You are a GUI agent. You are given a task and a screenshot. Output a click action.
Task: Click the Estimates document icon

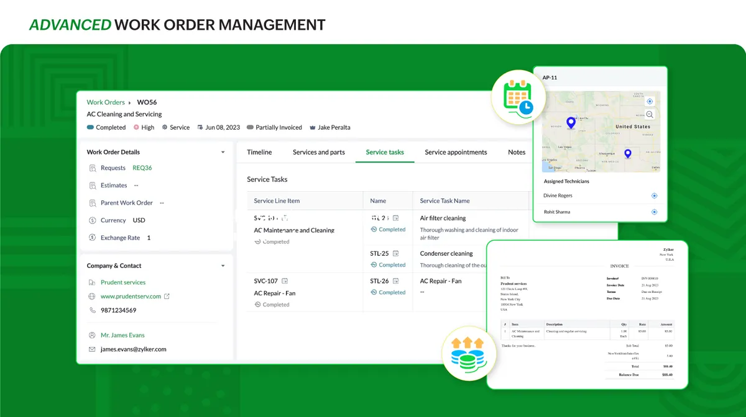pos(93,186)
